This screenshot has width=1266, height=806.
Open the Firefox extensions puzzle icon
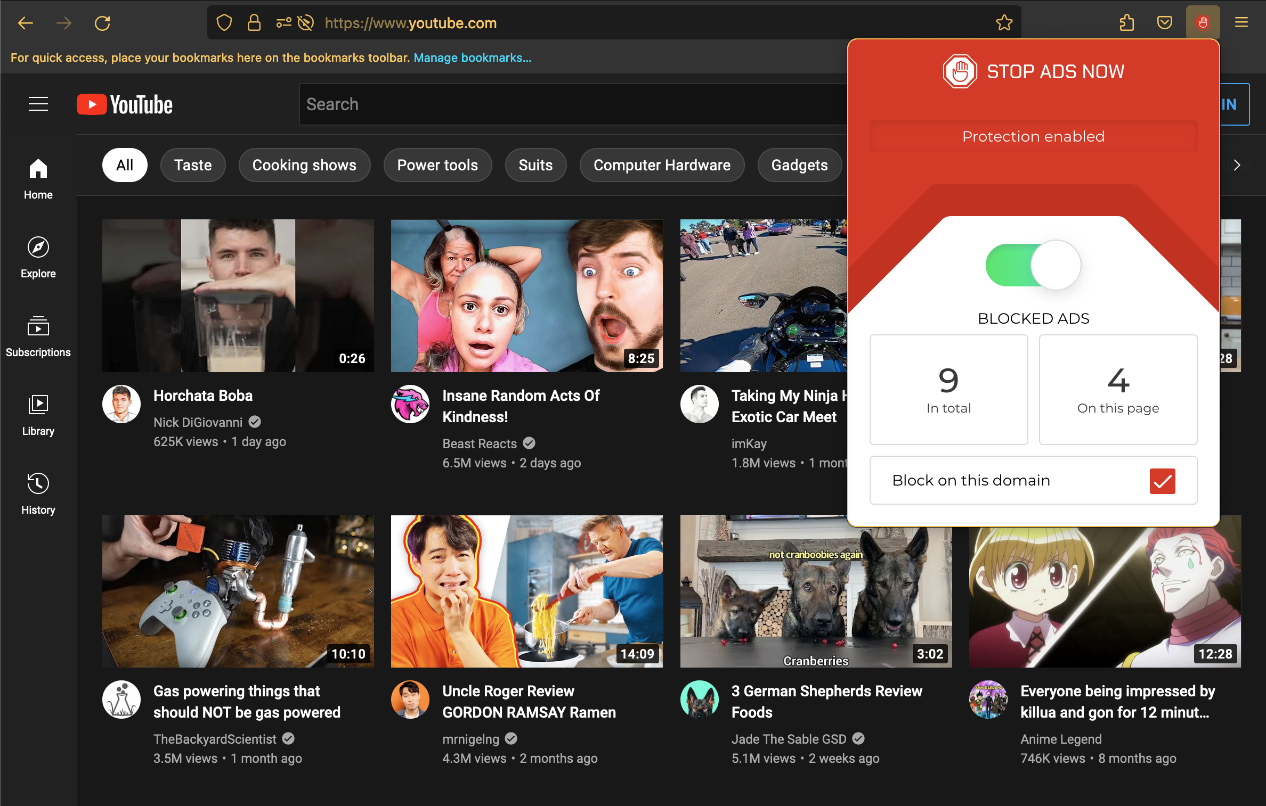[x=1126, y=23]
